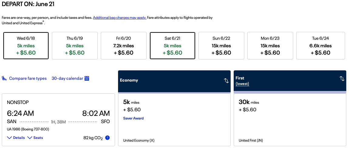Sort flights by Economy price arrows
This screenshot has height=148, width=349.
(226, 80)
